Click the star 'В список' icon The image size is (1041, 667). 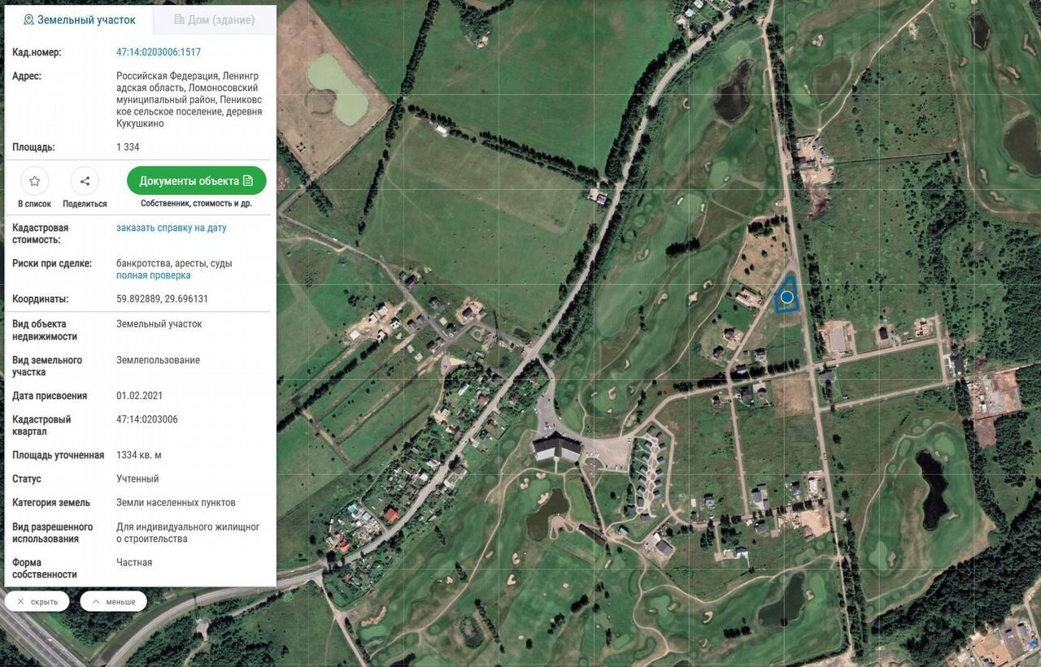[34, 181]
